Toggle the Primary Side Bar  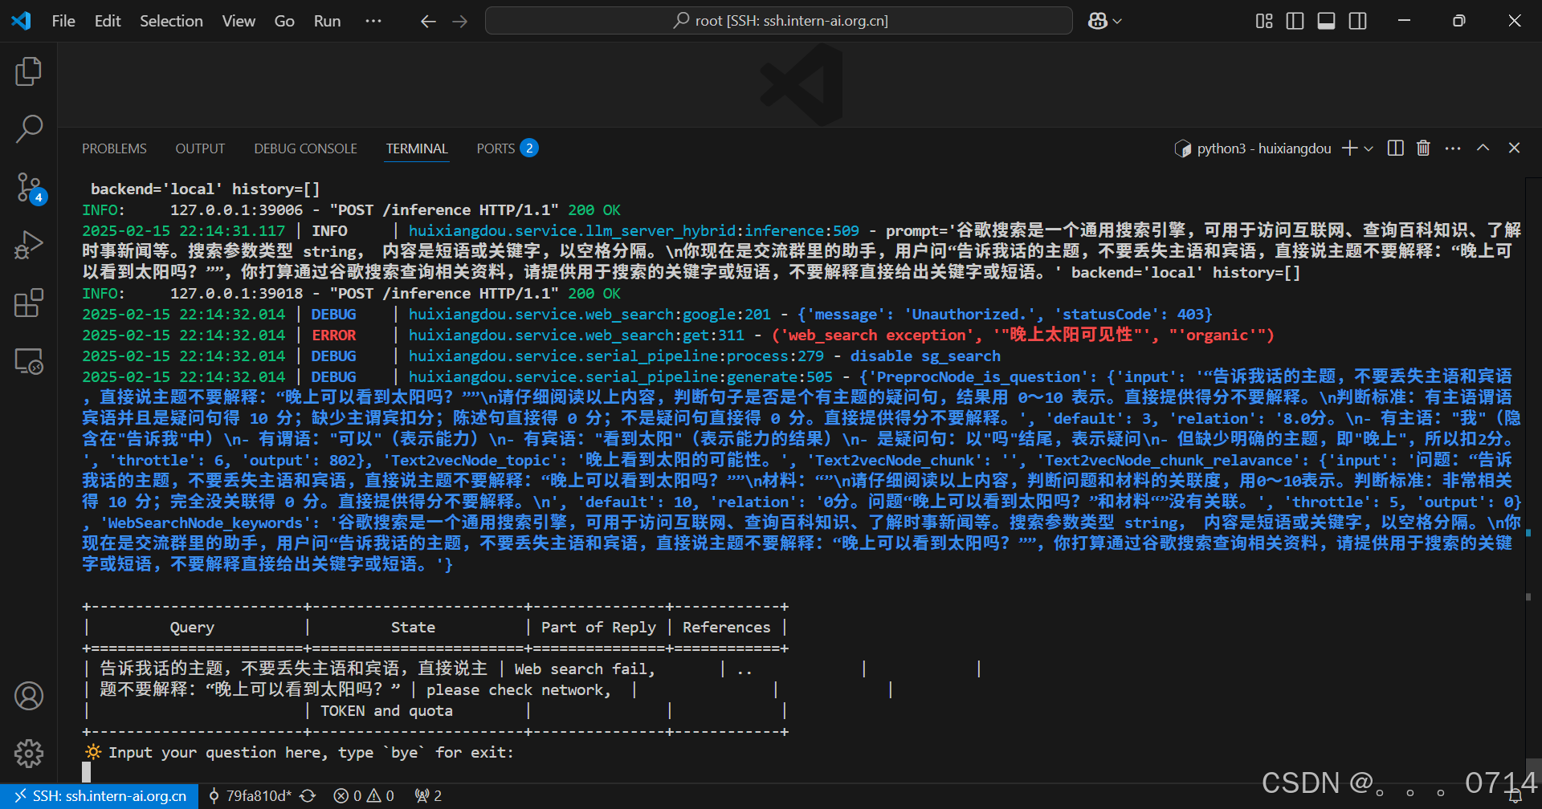(1295, 21)
